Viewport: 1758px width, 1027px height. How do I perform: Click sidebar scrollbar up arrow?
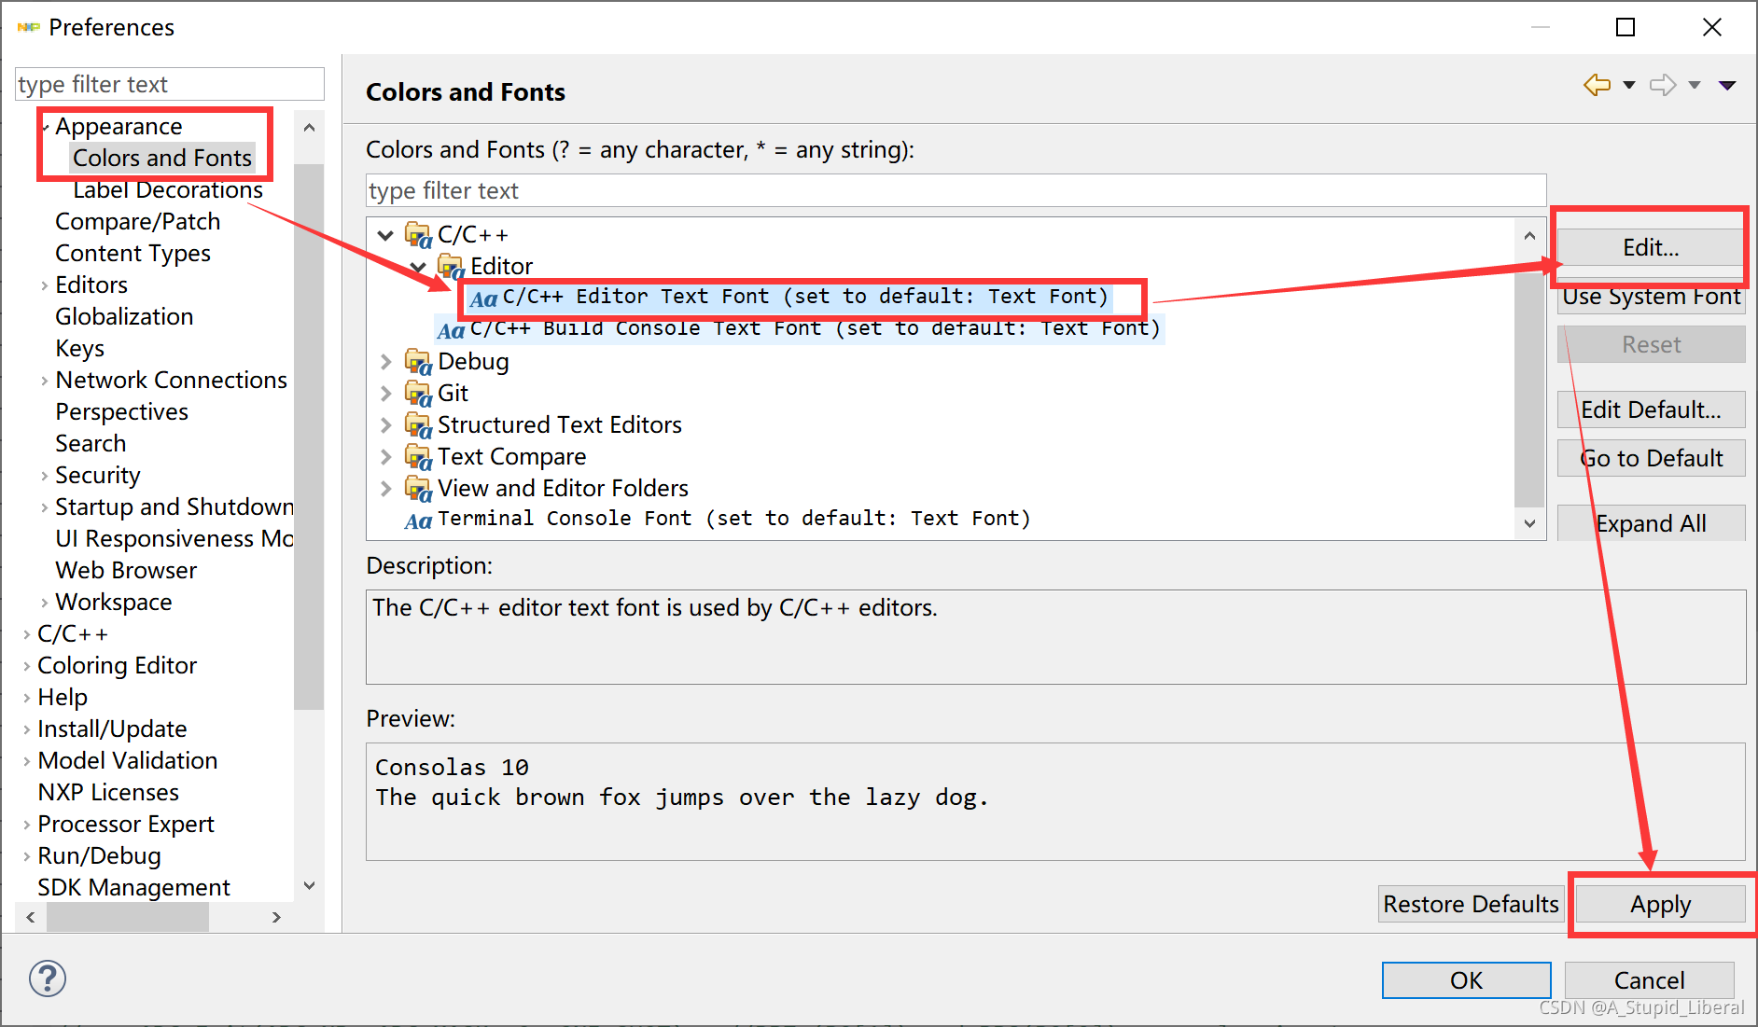[309, 128]
